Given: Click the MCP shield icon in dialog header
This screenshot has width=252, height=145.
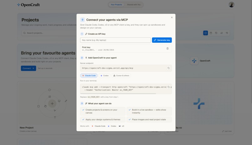Looking at the screenshot, I should coord(83,20).
